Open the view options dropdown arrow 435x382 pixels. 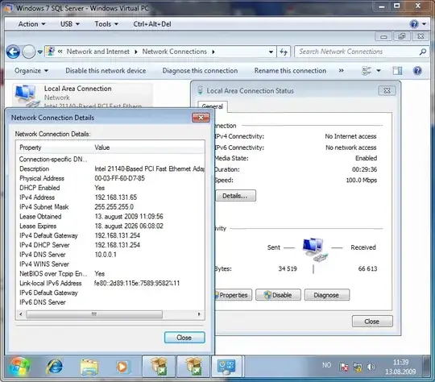(x=379, y=71)
